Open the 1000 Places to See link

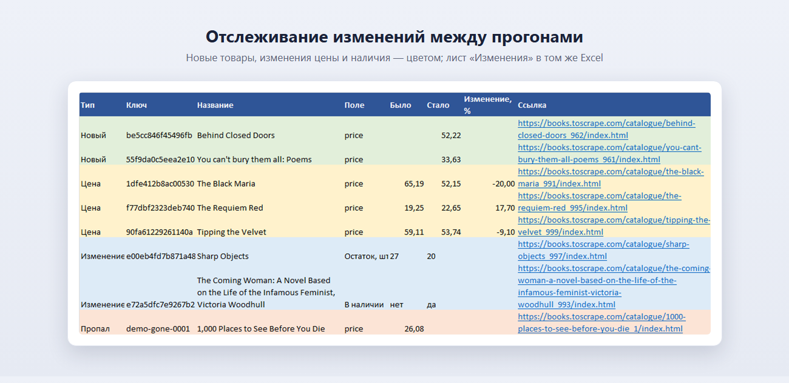(x=601, y=323)
